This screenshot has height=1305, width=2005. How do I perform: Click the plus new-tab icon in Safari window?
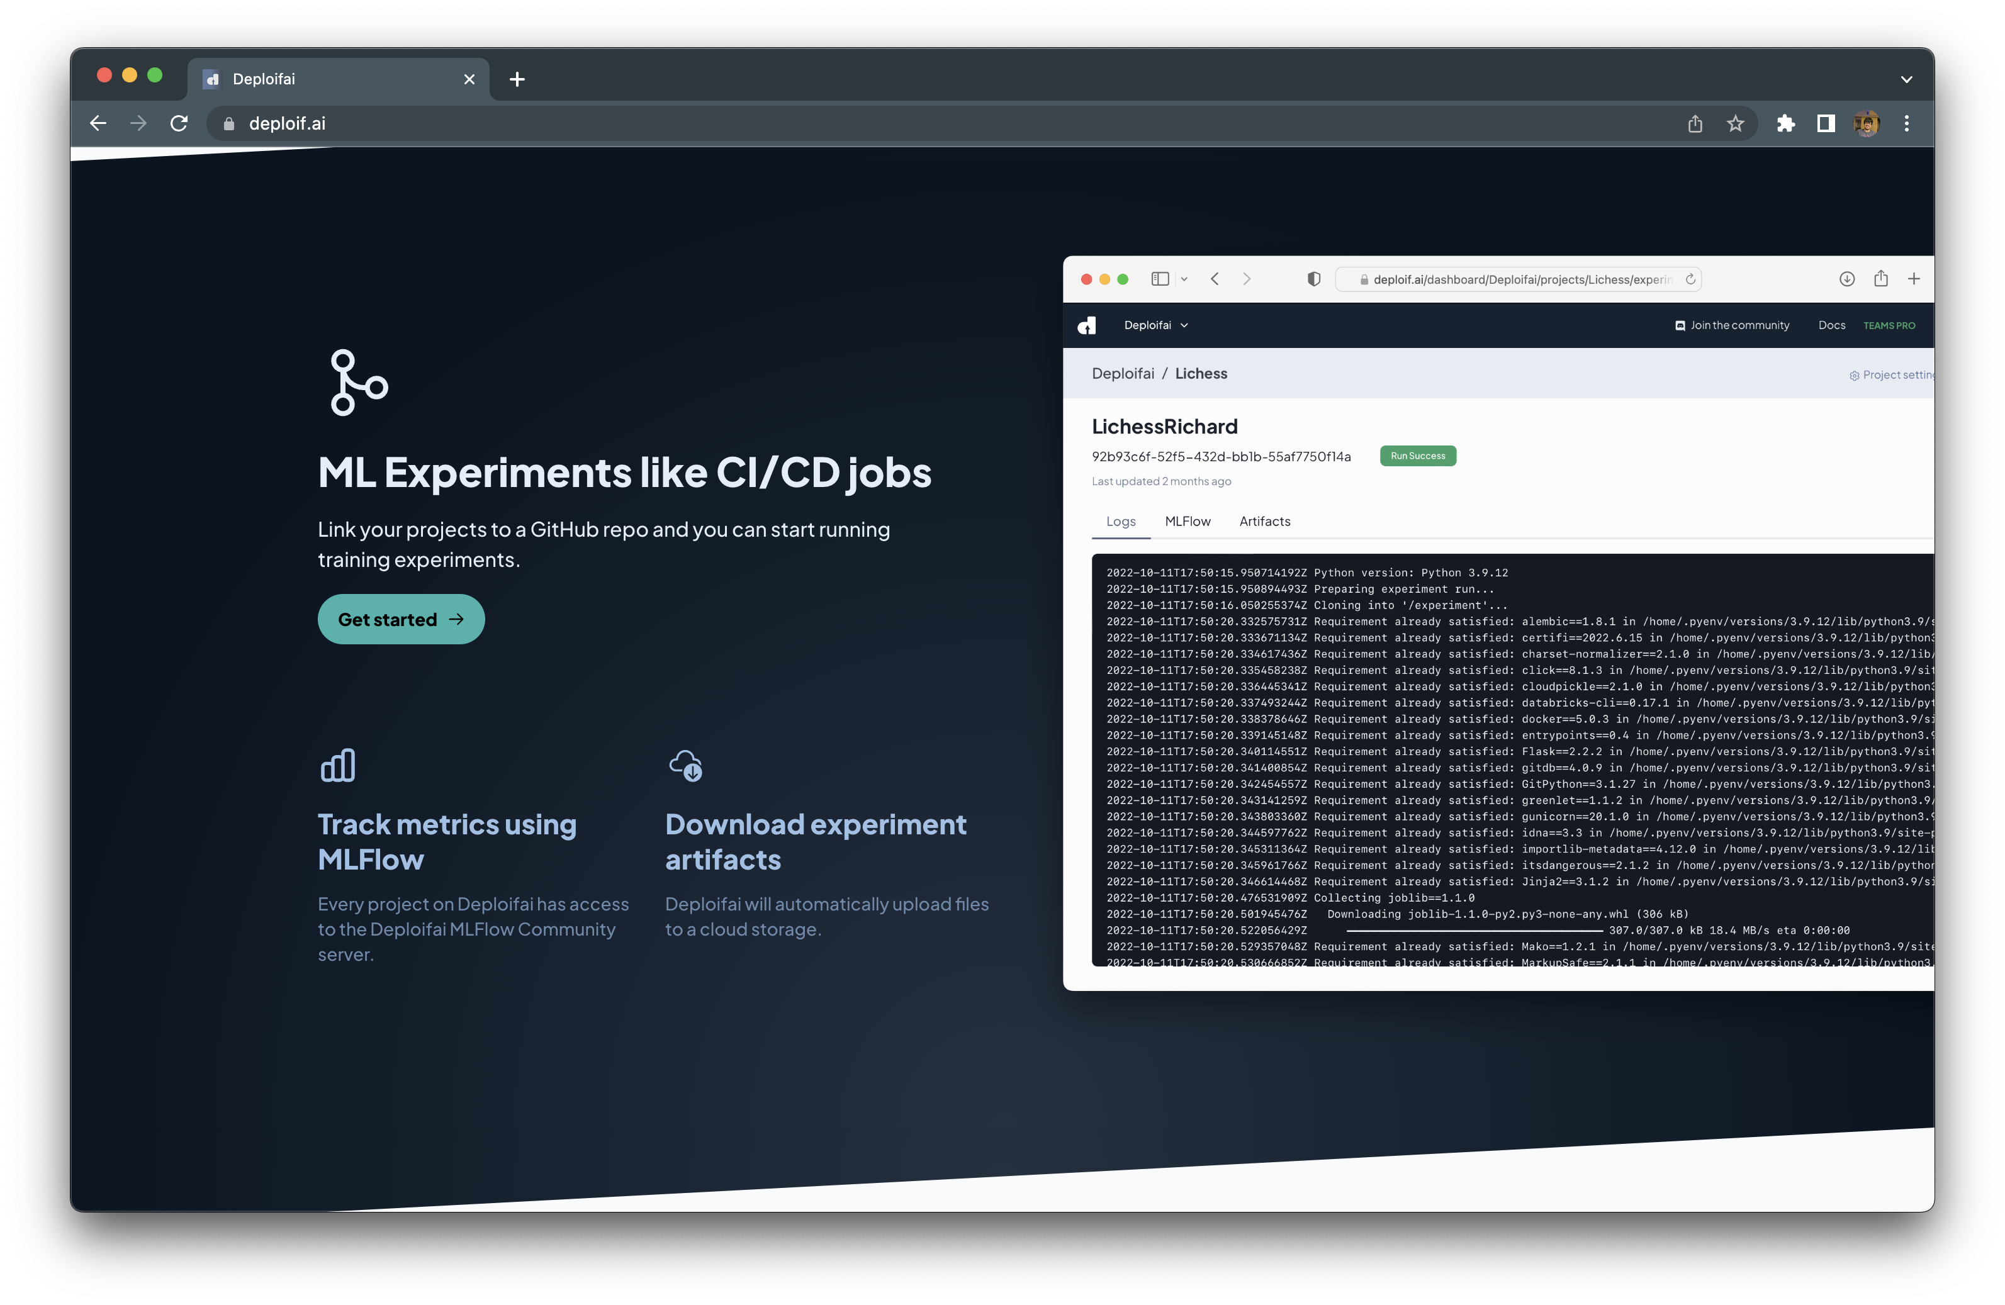(1914, 279)
